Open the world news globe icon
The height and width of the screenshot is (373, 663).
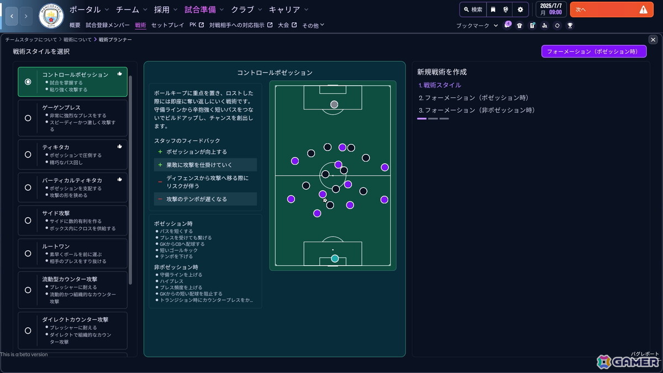(x=506, y=9)
